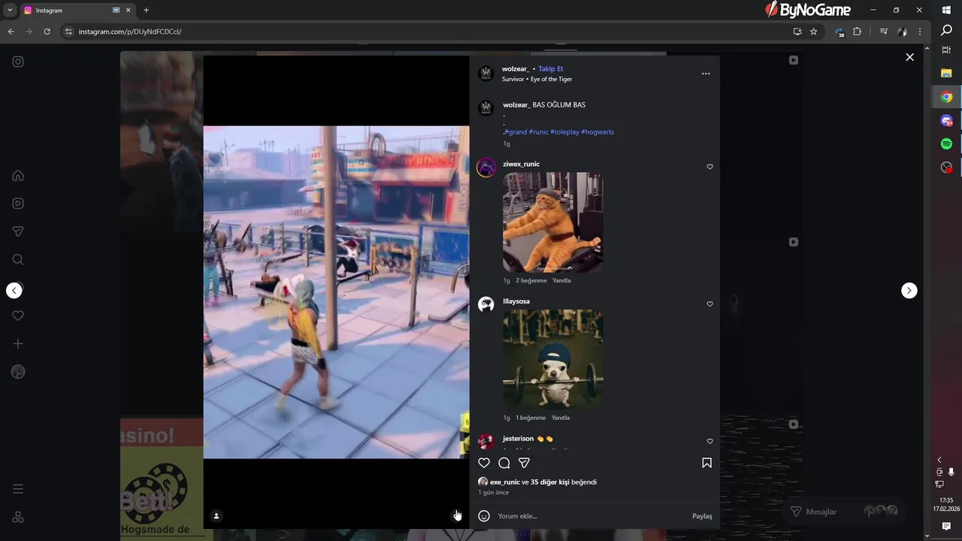
Task: Open direct messages paper-plane icon in sidebar
Action: [x=18, y=231]
